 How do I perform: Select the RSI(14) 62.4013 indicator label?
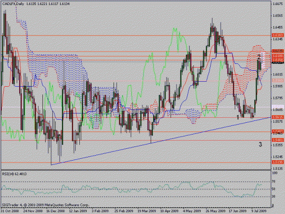pos(14,174)
